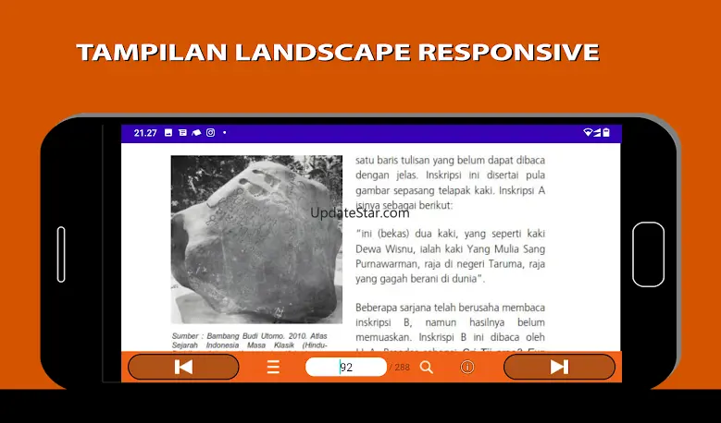Tap the magnifier search icon
This screenshot has height=423, width=721.
click(x=427, y=367)
